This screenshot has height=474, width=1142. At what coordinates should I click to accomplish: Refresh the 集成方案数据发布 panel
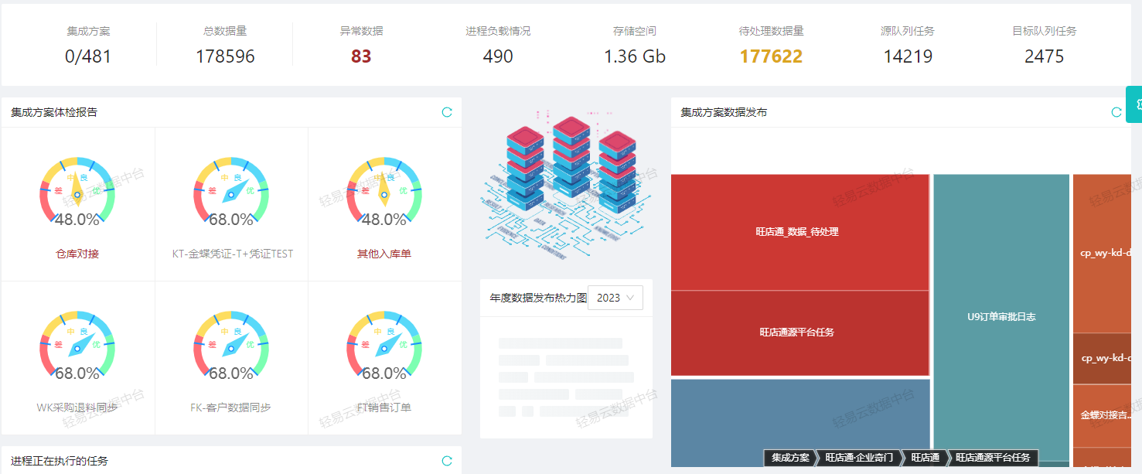(x=1116, y=112)
